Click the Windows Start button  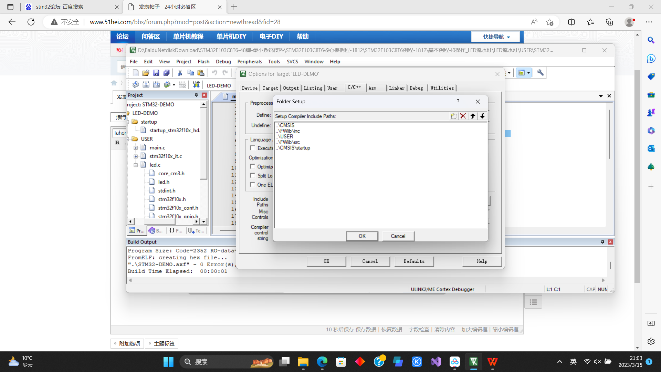point(168,362)
